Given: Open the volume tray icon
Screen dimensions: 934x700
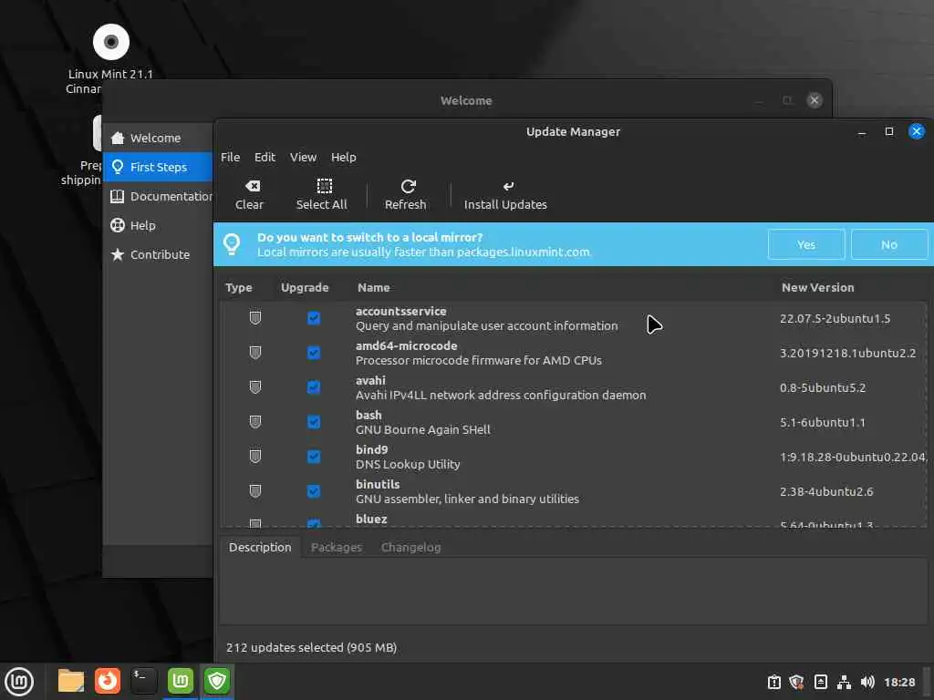Looking at the screenshot, I should click(867, 682).
